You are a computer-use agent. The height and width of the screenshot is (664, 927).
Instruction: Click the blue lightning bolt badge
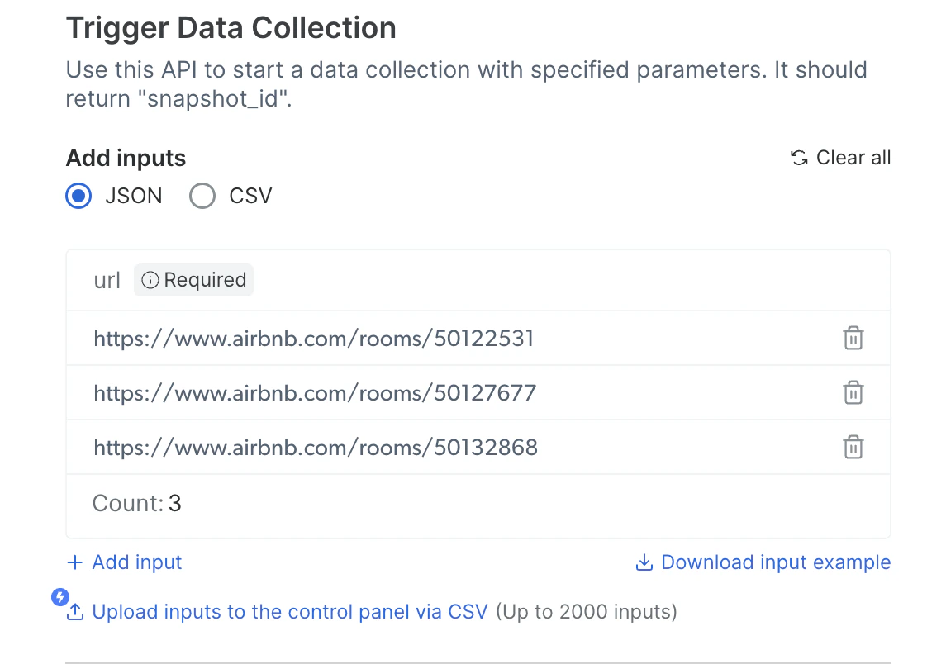tap(59, 596)
